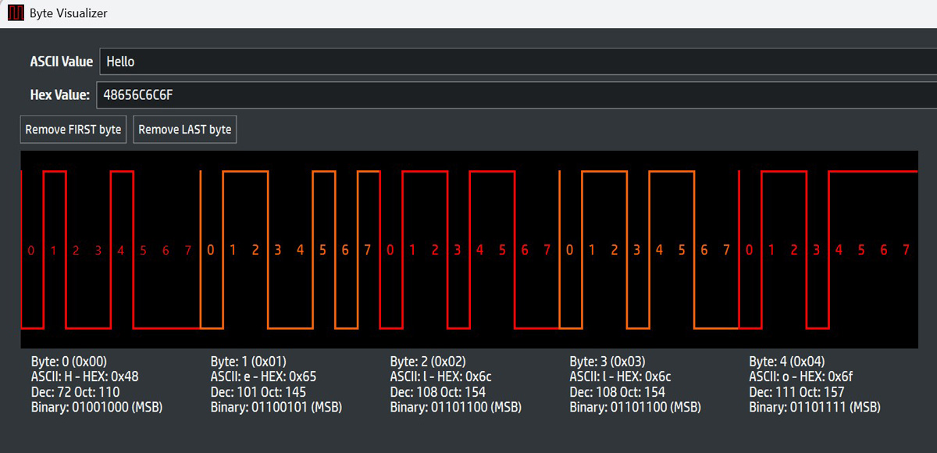Click Remove FIRST byte

pyautogui.click(x=73, y=129)
